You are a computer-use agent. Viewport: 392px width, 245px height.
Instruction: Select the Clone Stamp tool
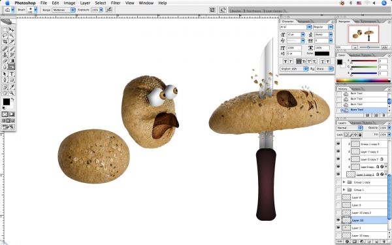[x=5, y=55]
